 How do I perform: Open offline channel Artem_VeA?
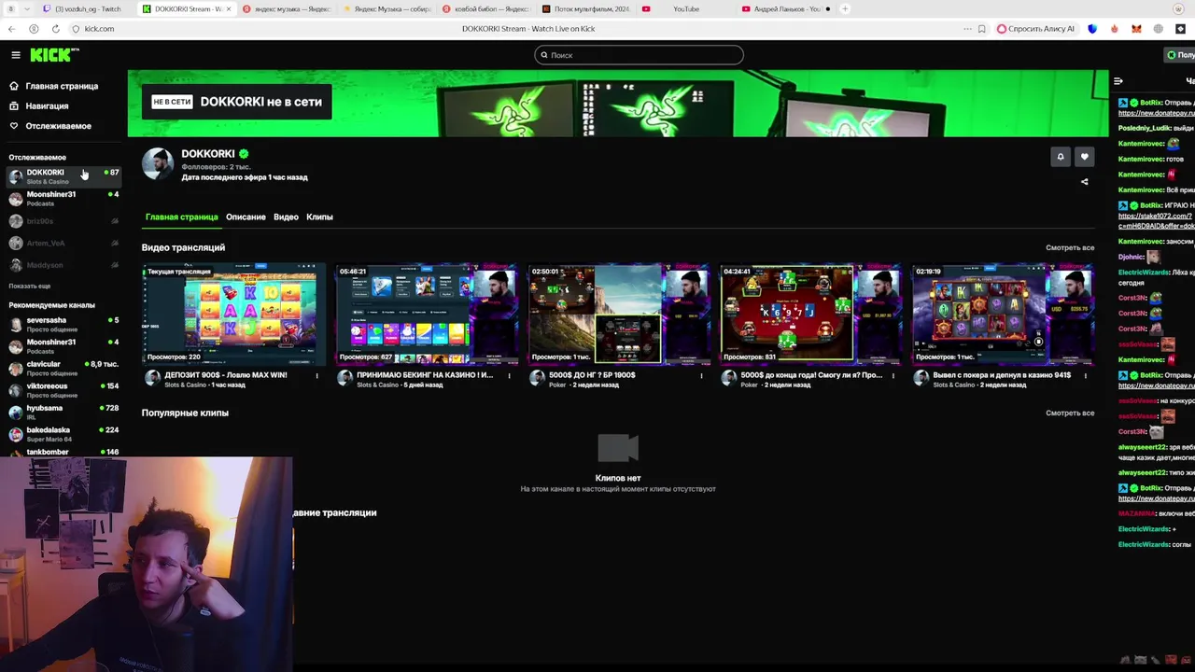63,243
